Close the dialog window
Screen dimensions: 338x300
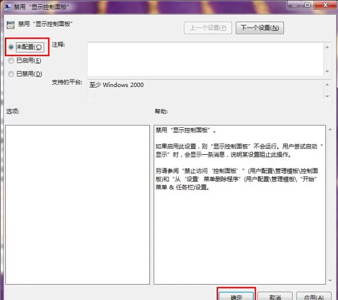pos(325,5)
